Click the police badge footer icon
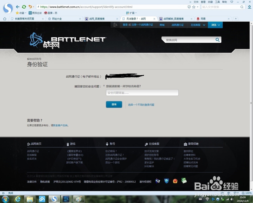Viewport: 253px width, 203px height. [x=175, y=181]
